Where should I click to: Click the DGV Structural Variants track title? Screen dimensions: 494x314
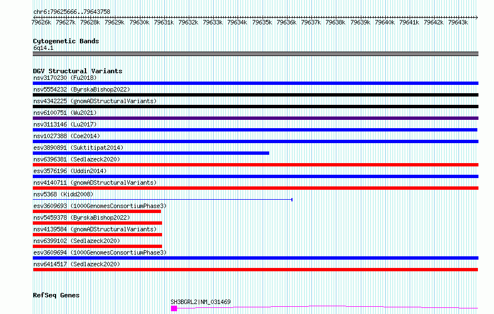(x=78, y=71)
